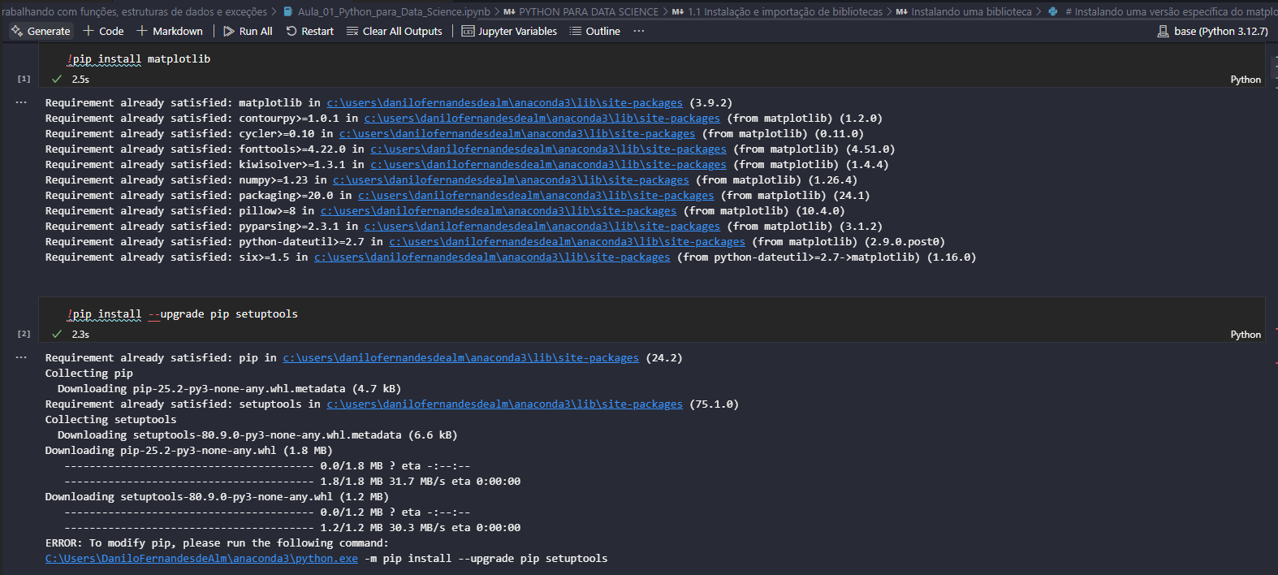Viewport: 1278px width, 575px height.
Task: Open breadcrumb 1.1 Instalação e importação de bibliotecas
Action: pos(777,11)
